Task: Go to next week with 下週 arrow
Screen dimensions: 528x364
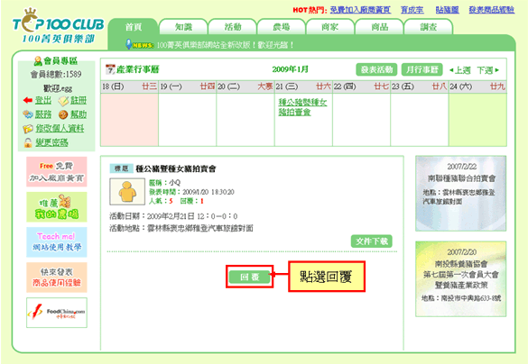Action: tap(488, 70)
